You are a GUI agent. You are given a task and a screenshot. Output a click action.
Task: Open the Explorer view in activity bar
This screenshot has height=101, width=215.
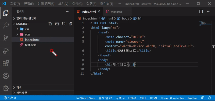(x=6, y=13)
